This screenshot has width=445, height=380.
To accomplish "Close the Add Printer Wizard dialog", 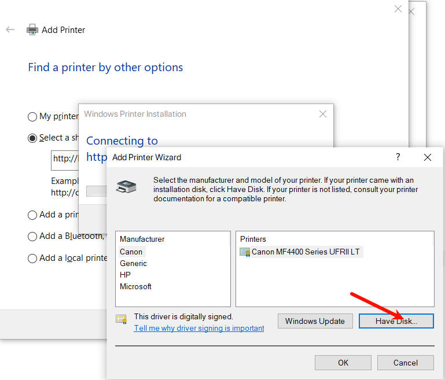I will pos(427,157).
